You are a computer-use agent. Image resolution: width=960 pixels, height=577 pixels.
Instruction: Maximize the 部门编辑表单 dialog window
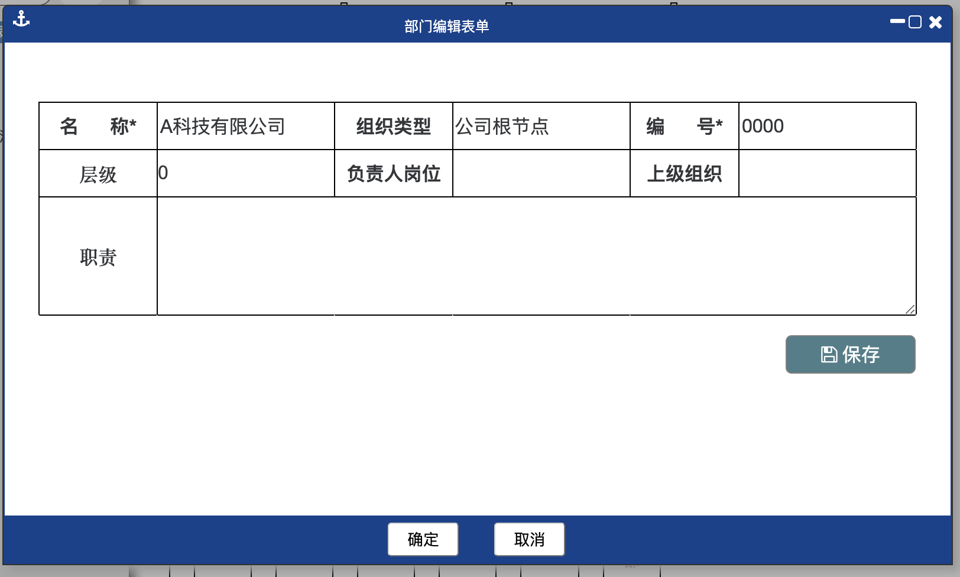(x=915, y=22)
